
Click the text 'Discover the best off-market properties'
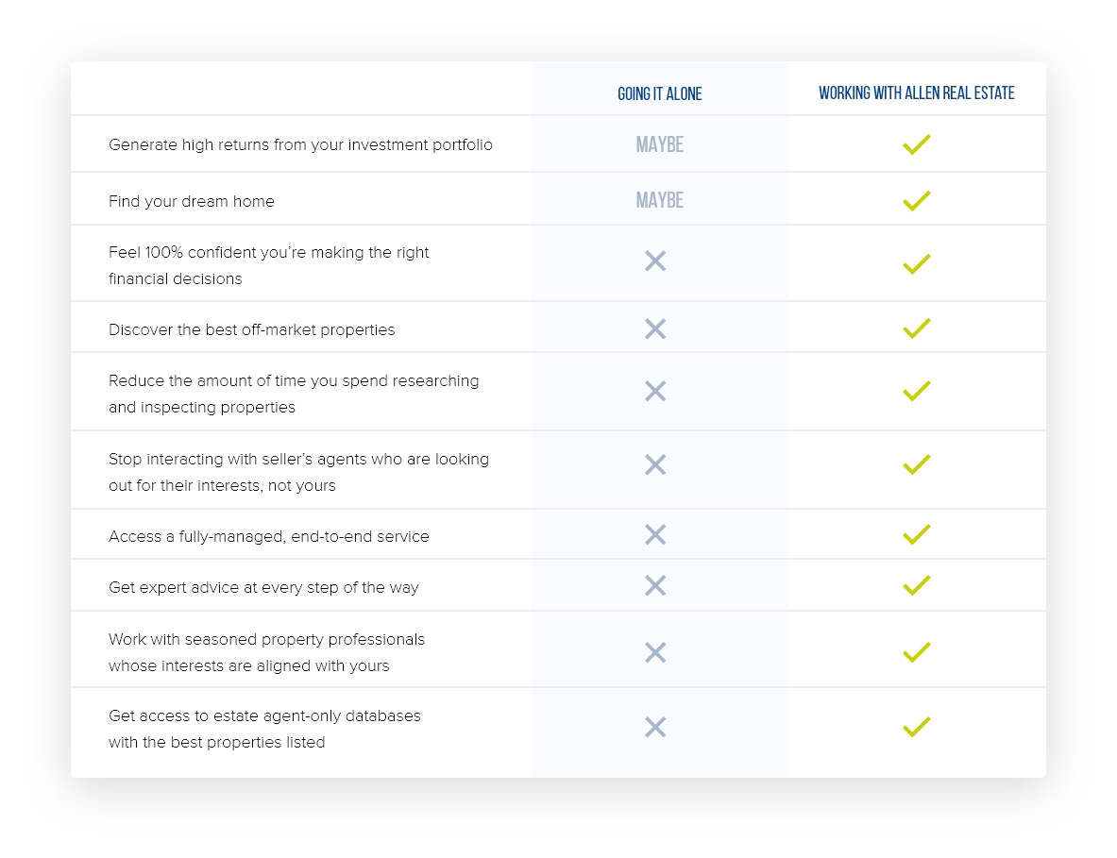(x=251, y=329)
